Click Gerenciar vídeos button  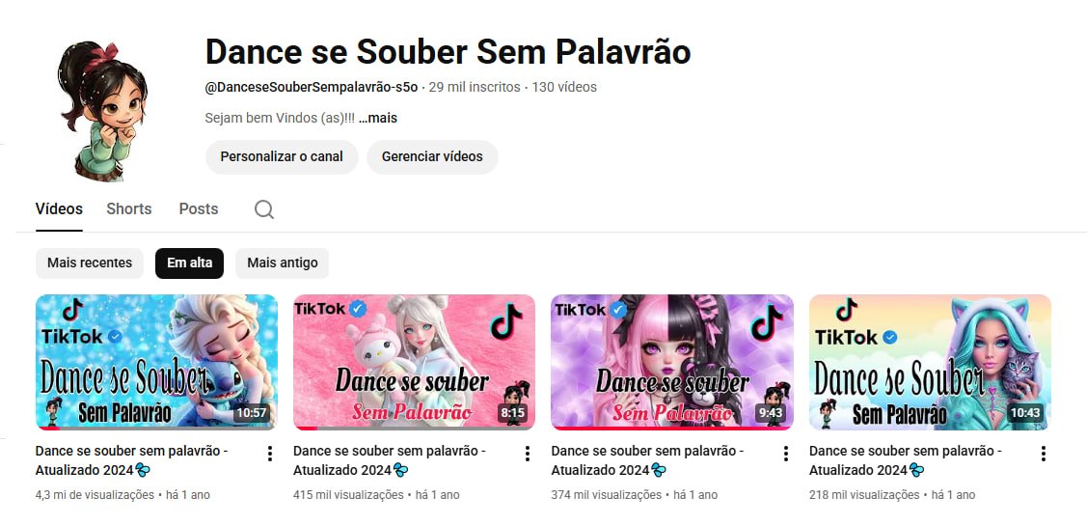(432, 156)
